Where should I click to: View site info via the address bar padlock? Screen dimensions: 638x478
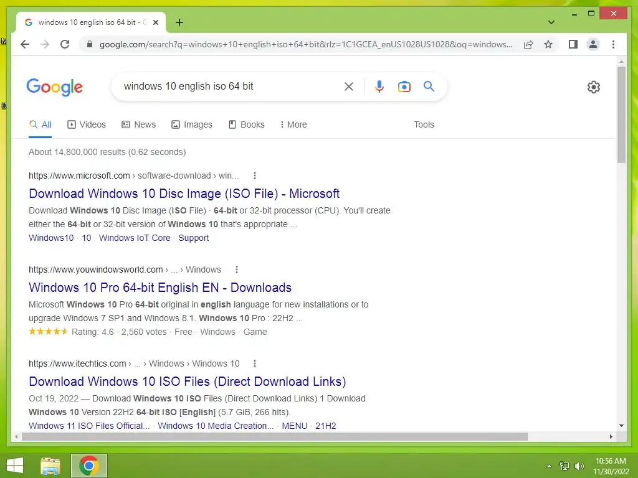click(90, 44)
